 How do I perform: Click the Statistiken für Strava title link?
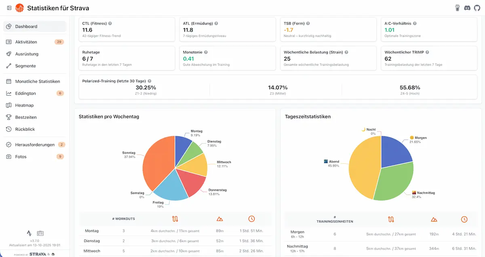[58, 8]
